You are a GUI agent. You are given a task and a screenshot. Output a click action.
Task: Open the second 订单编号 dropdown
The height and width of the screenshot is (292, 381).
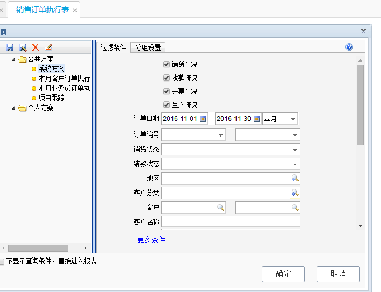pos(295,135)
